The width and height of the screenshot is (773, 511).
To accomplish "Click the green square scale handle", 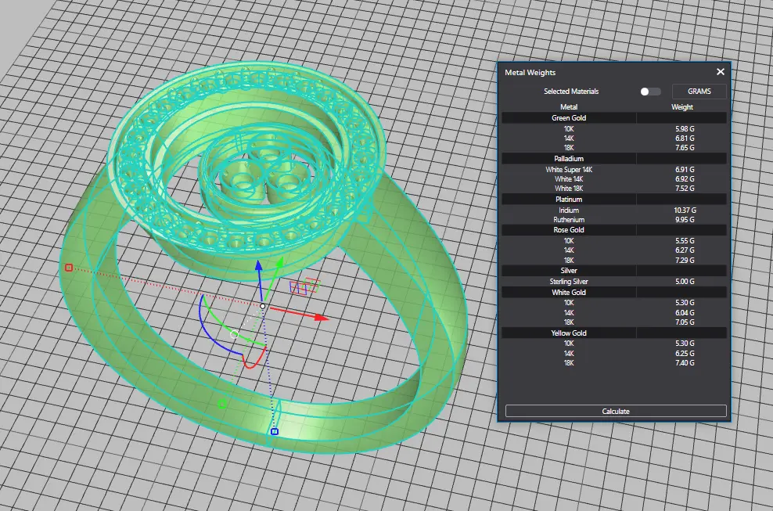I will [222, 404].
